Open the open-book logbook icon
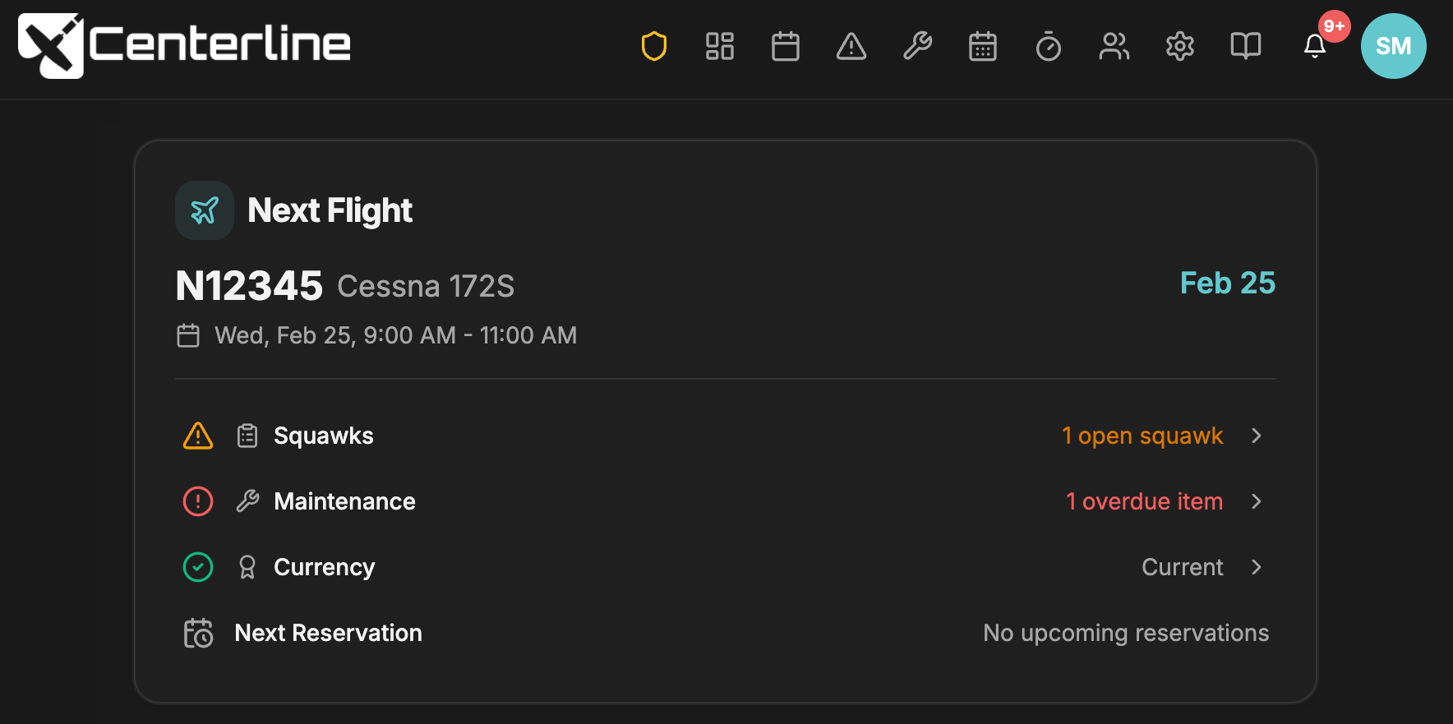 [x=1246, y=46]
